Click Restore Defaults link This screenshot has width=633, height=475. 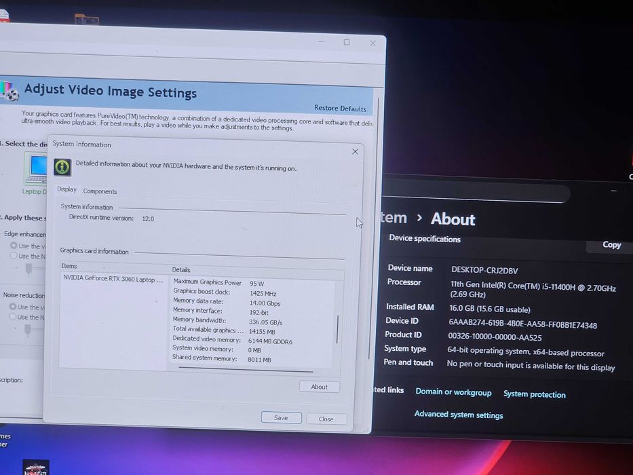[x=340, y=109]
